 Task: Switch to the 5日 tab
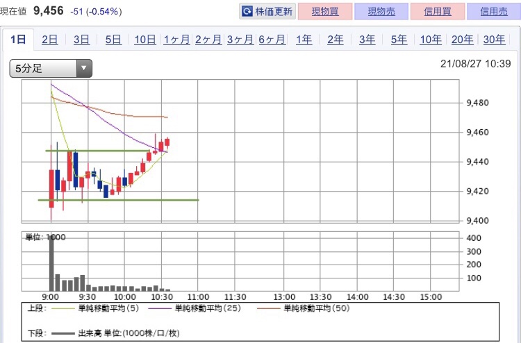coord(113,40)
